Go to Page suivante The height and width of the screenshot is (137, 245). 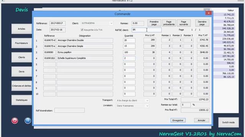click(184, 23)
